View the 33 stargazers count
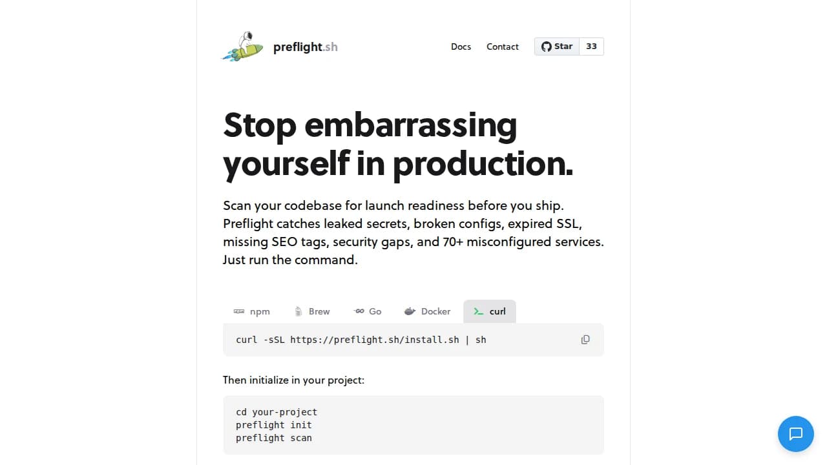Screen dimensions: 827x465 592,46
